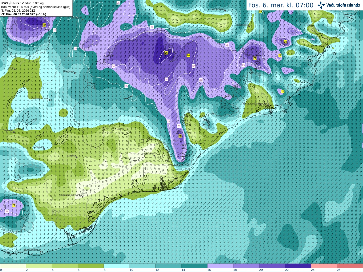
Task: Click the yellow 28 gust marker above Mýrdalssandur
Action: pos(14,205)
